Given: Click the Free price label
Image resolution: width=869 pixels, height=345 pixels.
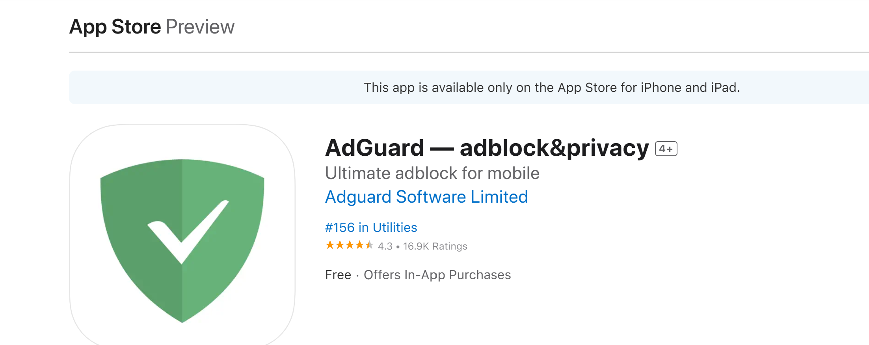Looking at the screenshot, I should pyautogui.click(x=338, y=275).
